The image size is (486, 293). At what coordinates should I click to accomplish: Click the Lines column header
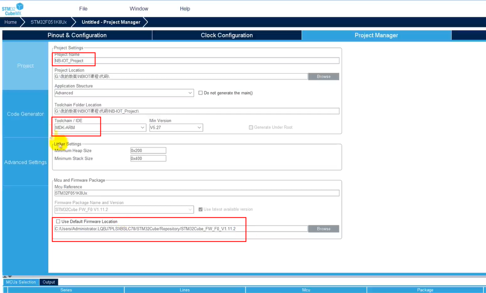[x=185, y=290]
